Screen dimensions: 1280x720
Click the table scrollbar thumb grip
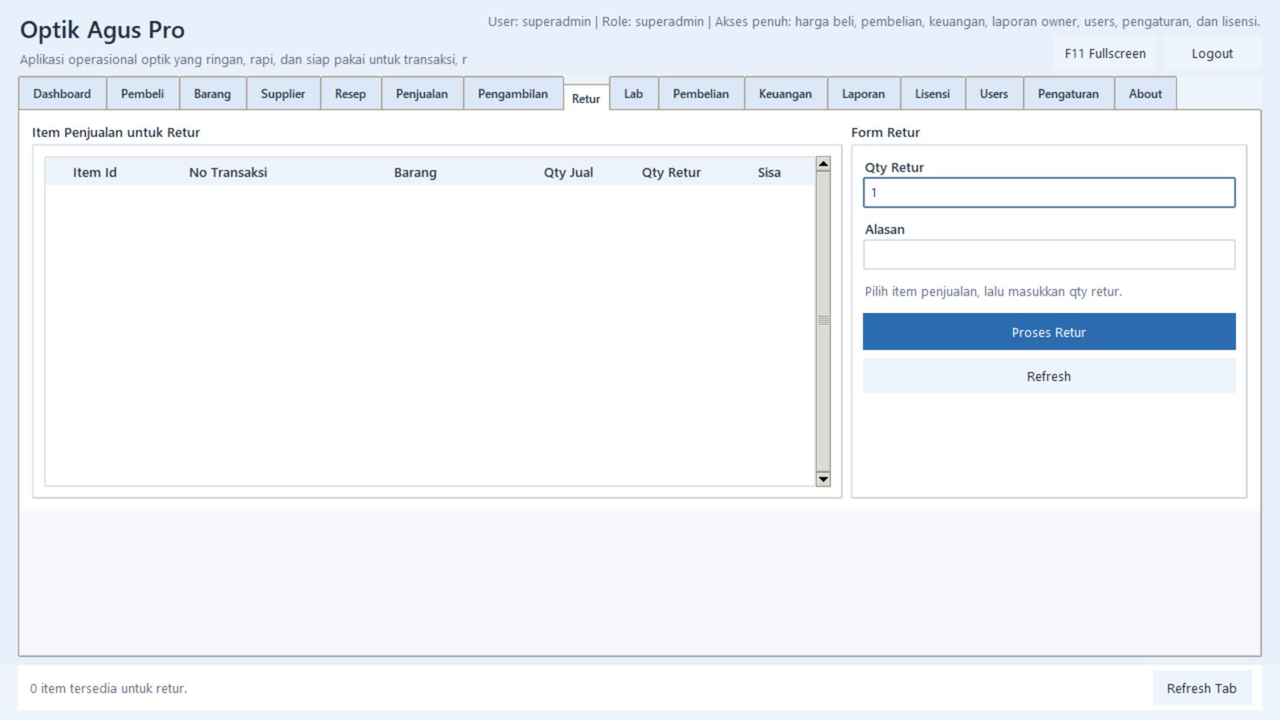tap(823, 321)
